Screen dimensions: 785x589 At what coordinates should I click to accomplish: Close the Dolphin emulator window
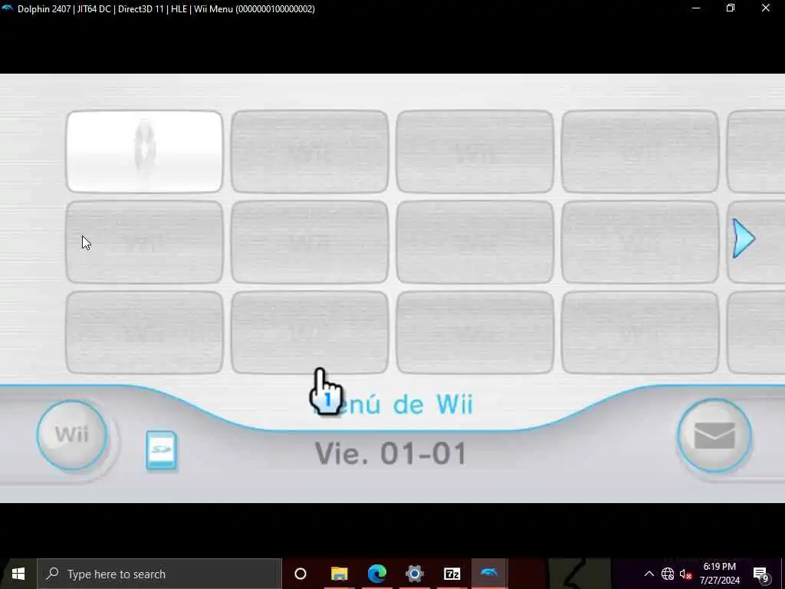pyautogui.click(x=766, y=8)
